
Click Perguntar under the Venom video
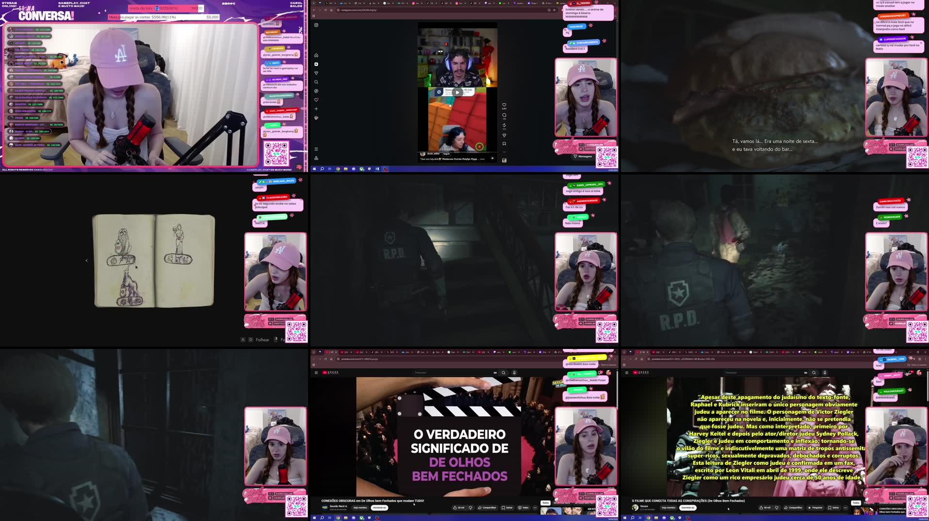click(x=815, y=507)
